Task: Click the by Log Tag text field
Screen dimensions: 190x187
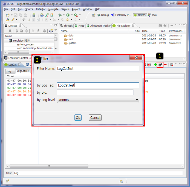Action: click(x=98, y=85)
